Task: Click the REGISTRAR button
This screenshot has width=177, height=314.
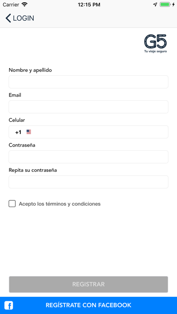Action: (x=88, y=284)
